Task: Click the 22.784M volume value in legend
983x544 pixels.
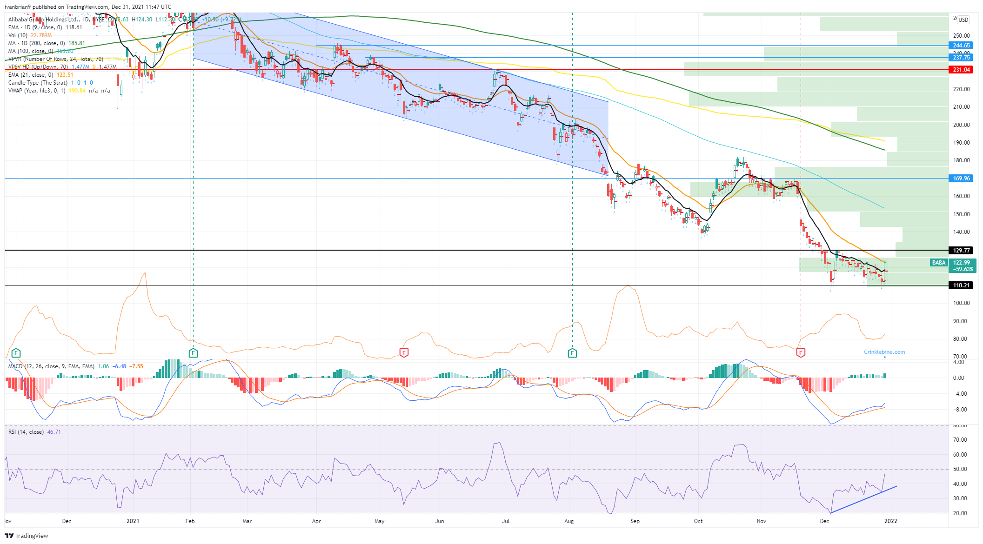Action: (41, 35)
